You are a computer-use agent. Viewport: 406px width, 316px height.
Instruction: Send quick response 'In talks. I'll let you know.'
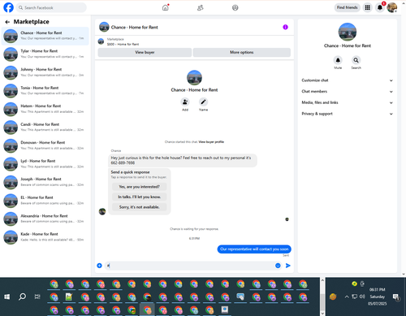tap(139, 197)
